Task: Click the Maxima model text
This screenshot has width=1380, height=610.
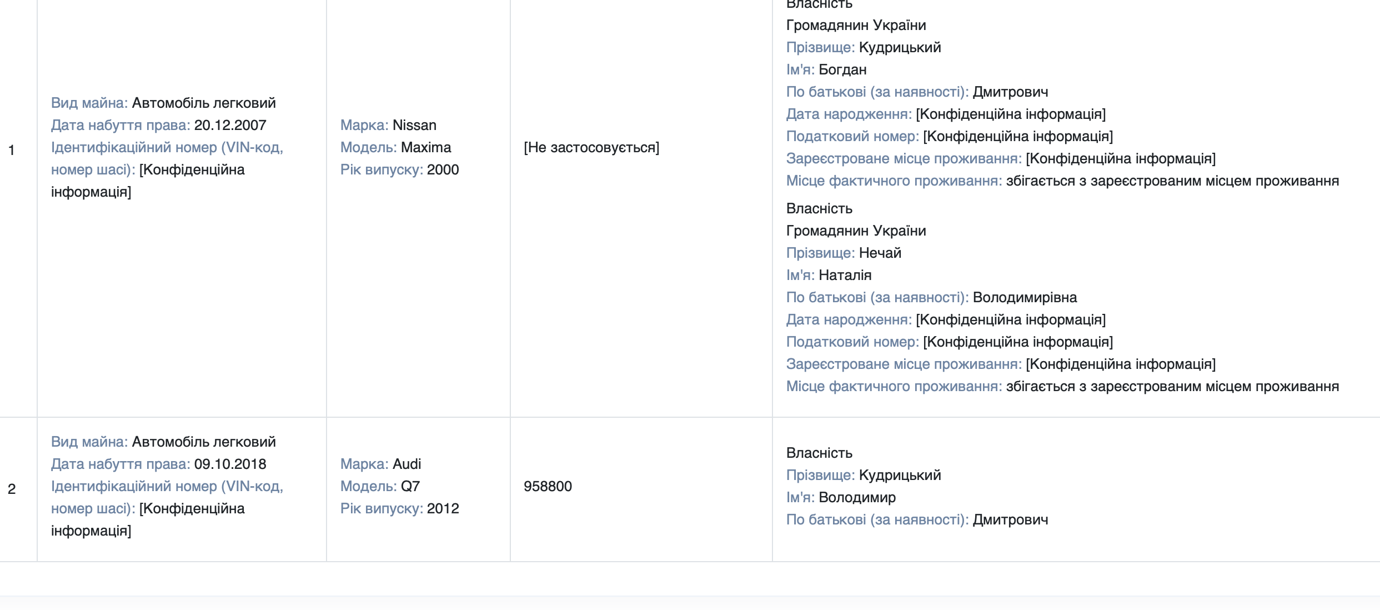Action: click(426, 147)
